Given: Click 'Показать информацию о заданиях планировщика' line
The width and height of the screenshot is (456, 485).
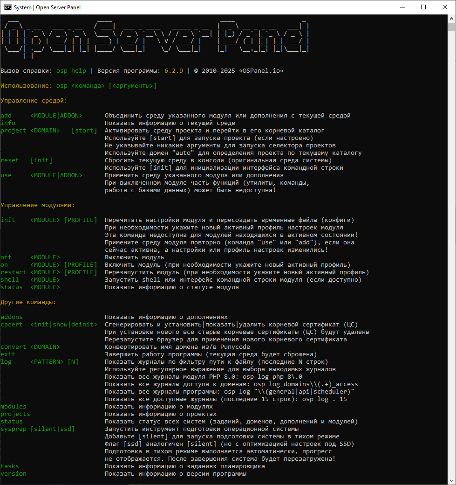Looking at the screenshot, I should [x=185, y=466].
